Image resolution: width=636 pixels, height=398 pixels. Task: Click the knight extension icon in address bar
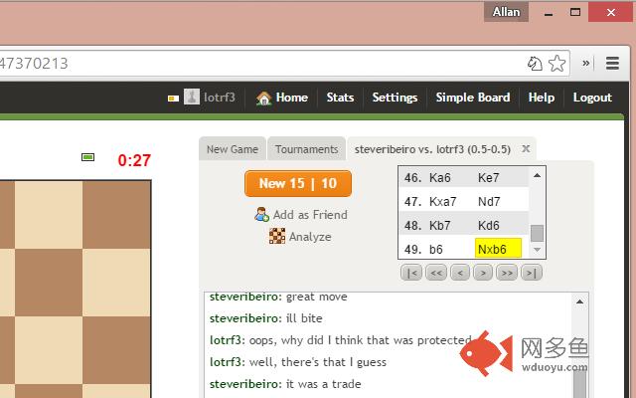click(x=535, y=64)
